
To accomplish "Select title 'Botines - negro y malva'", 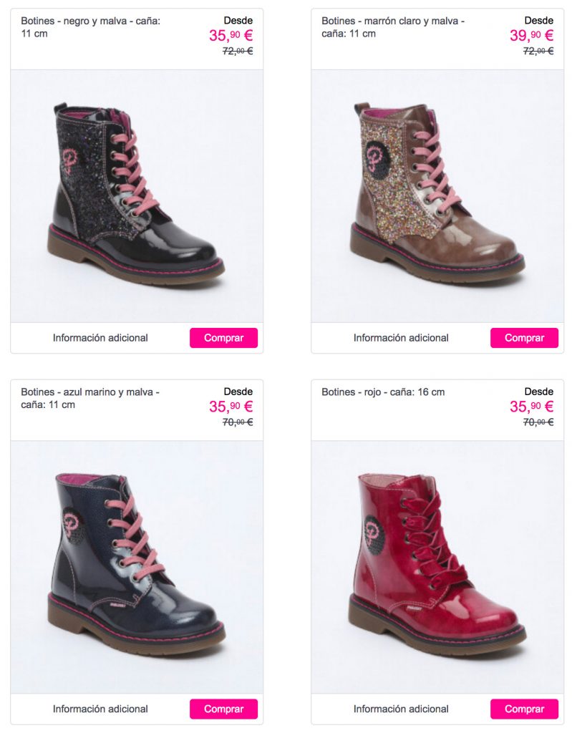I will coord(91,27).
